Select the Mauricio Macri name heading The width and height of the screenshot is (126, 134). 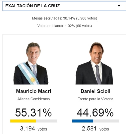(33, 91)
